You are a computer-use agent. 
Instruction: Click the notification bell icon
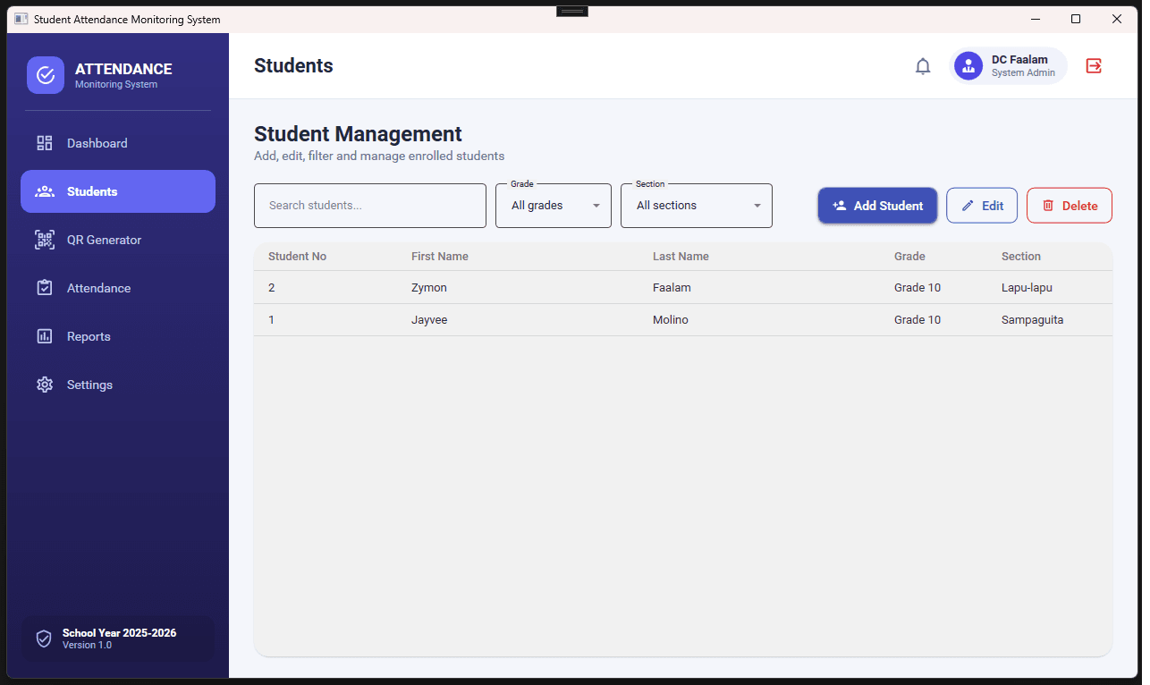tap(923, 66)
